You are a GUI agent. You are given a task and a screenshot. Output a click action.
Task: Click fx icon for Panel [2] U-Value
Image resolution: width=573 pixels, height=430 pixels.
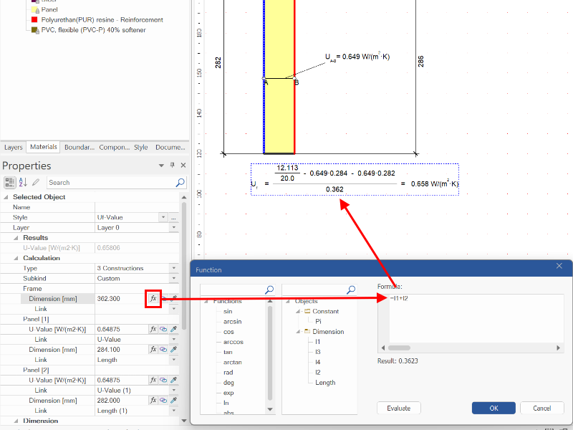point(153,380)
